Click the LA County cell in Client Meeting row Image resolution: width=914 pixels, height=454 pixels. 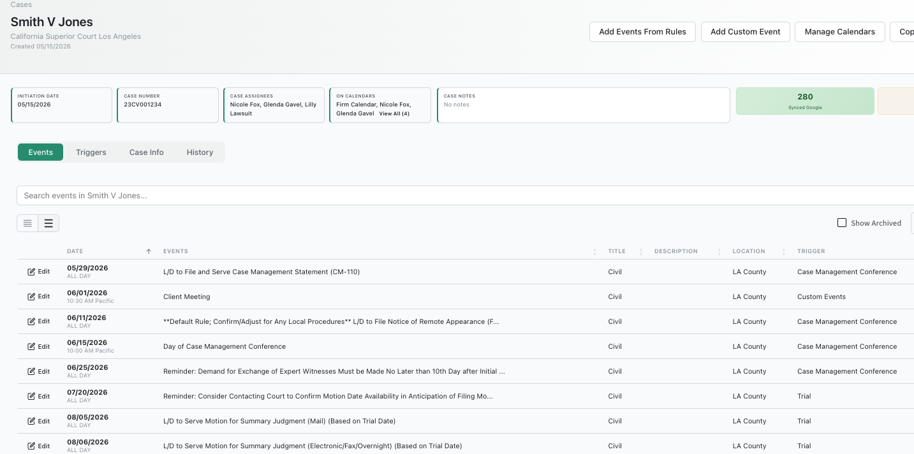(x=749, y=297)
